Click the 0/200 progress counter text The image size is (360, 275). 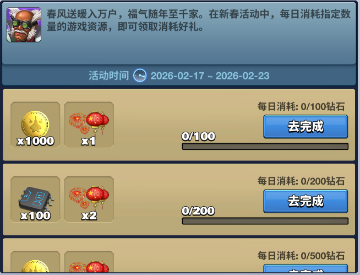point(198,211)
